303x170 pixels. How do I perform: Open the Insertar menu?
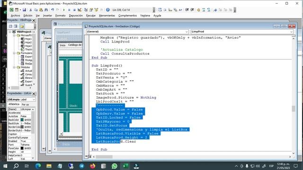pos(47,16)
